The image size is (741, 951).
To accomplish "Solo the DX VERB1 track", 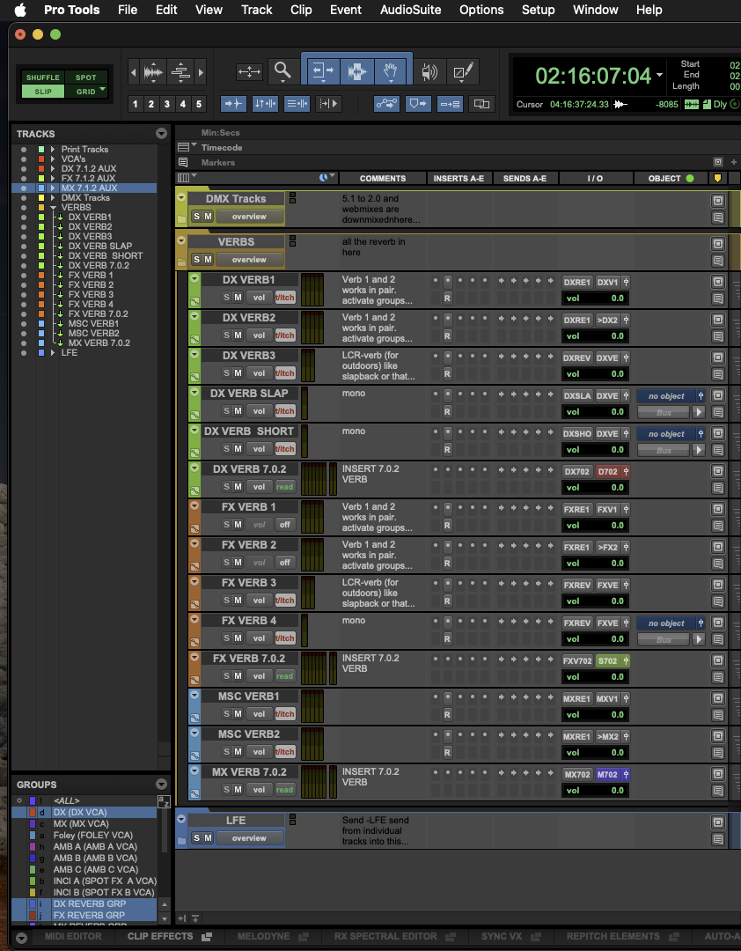I will coord(226,298).
